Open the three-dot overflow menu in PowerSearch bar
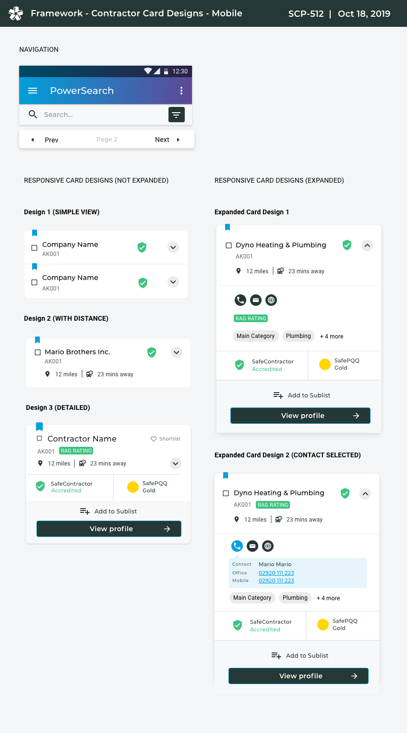Screen dimensions: 407x733 click(181, 91)
